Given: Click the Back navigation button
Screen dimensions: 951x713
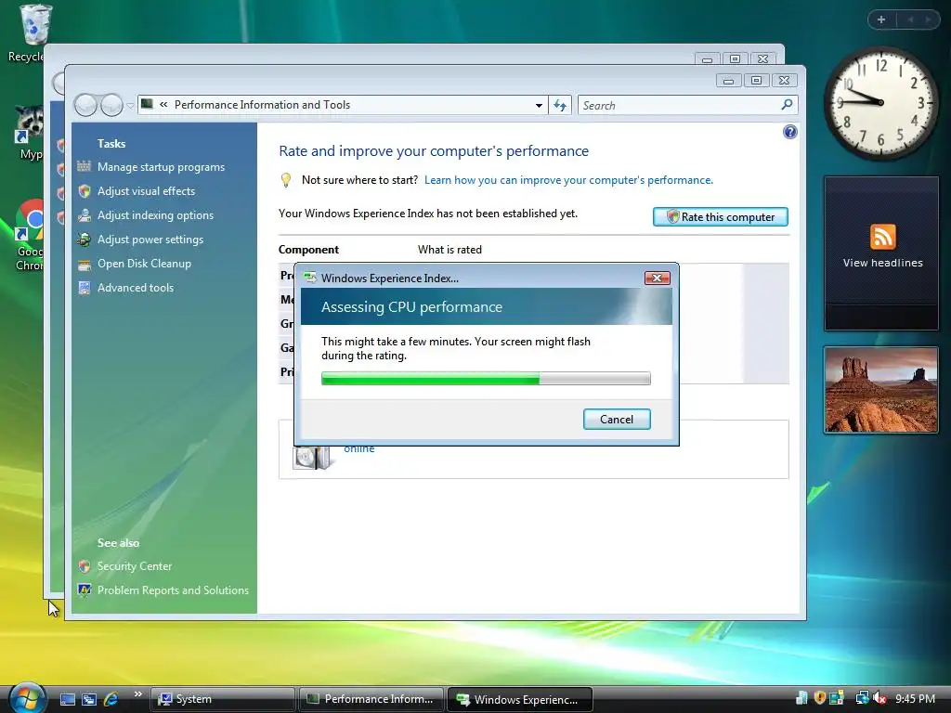Looking at the screenshot, I should 85,106.
